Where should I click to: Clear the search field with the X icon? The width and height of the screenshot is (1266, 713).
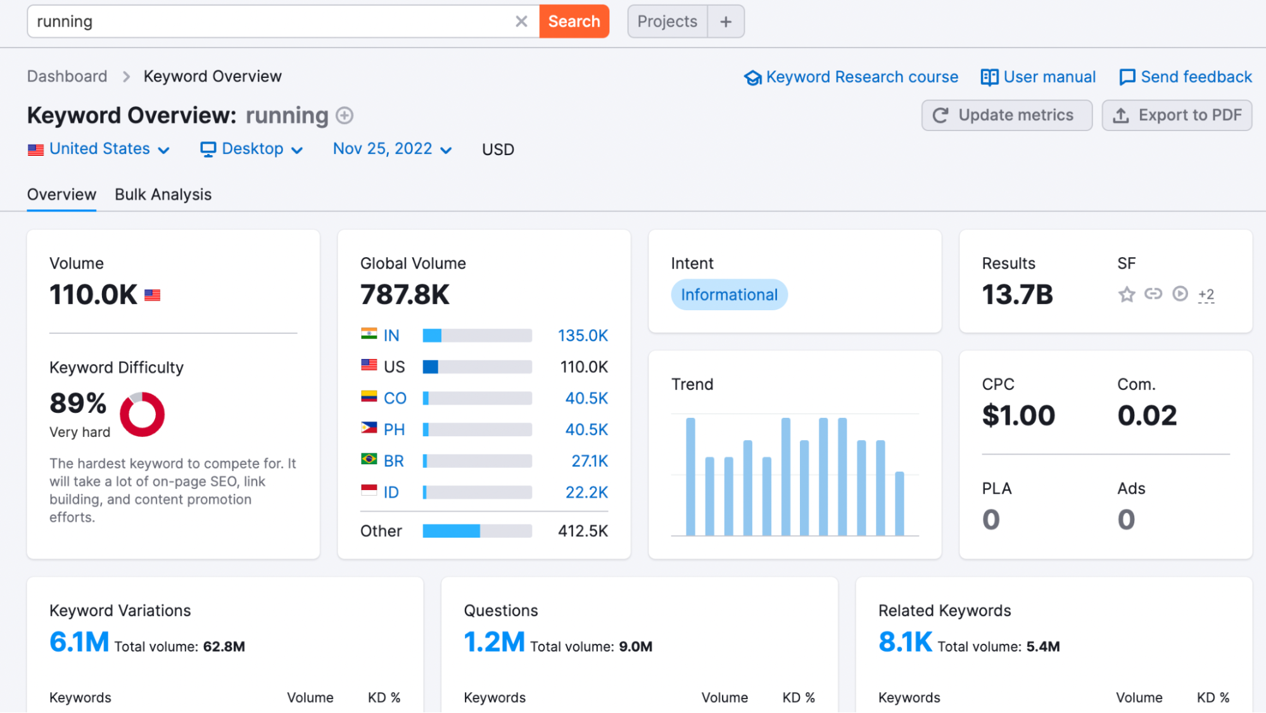521,22
